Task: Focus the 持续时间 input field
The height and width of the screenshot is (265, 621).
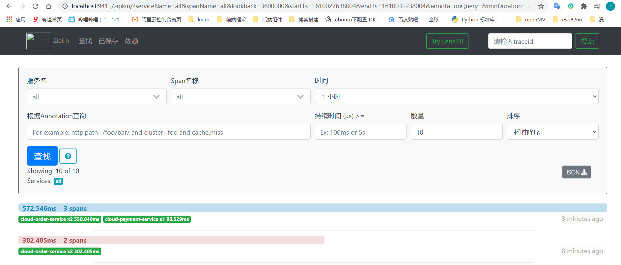Action: [x=360, y=132]
